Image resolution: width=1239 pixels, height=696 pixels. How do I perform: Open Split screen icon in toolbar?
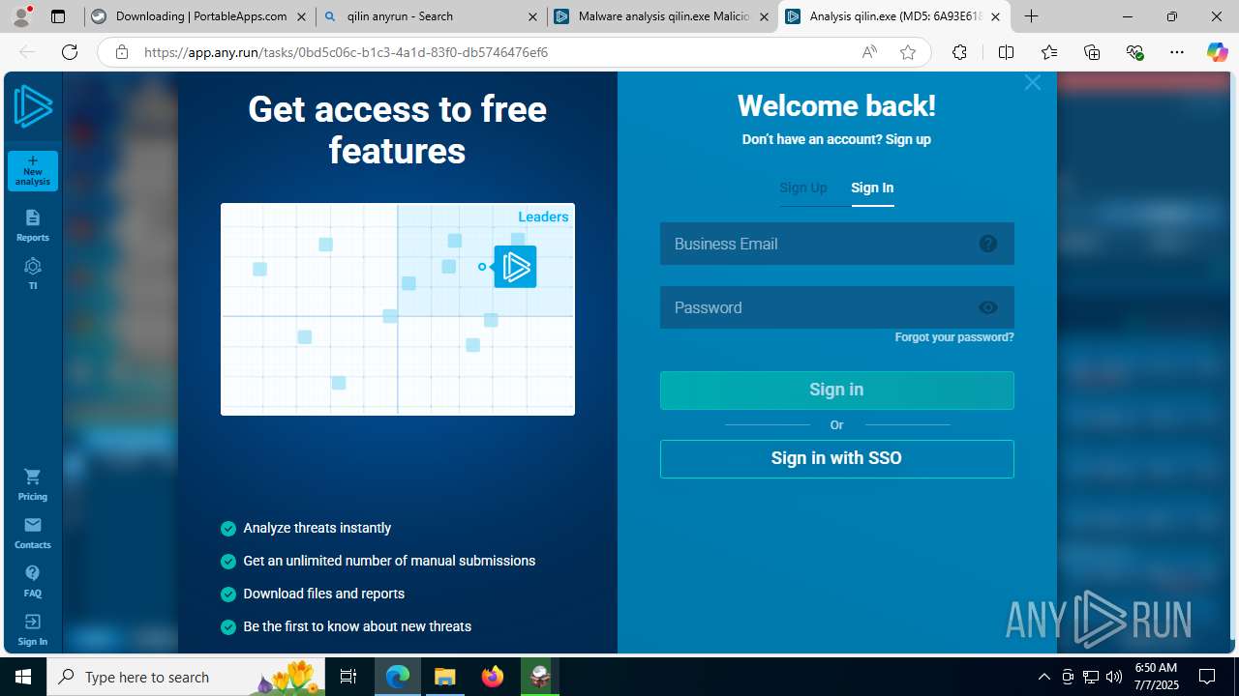1006,52
